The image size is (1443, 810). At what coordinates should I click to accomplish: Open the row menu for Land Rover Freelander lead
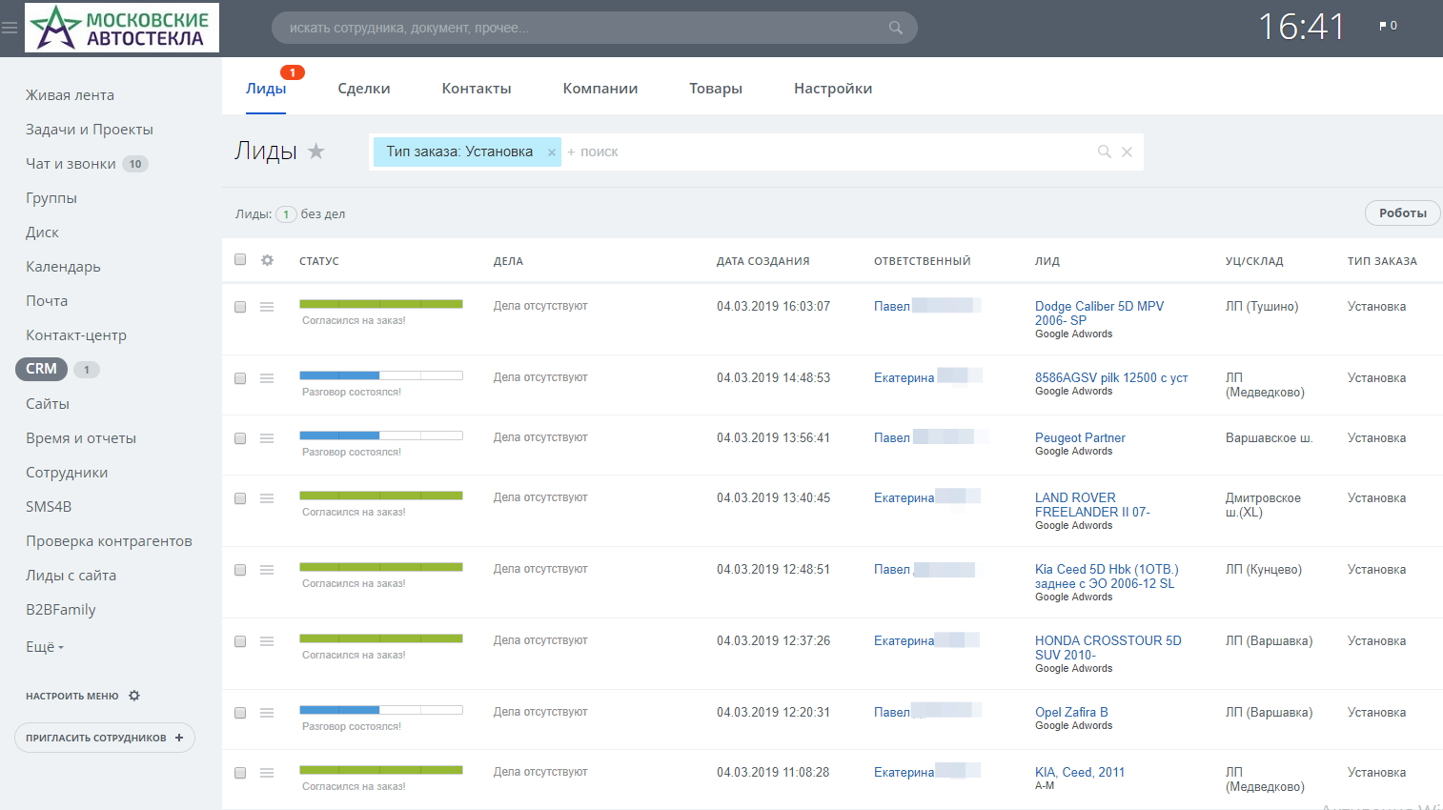tap(267, 498)
